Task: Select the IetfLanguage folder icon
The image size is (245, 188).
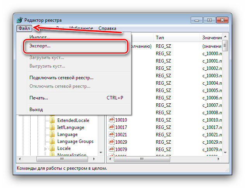Action: coord(52,127)
